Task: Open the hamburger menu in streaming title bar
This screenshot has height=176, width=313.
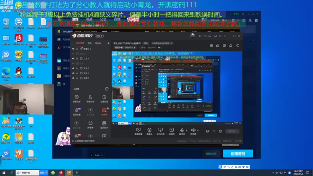Action: [x=225, y=36]
